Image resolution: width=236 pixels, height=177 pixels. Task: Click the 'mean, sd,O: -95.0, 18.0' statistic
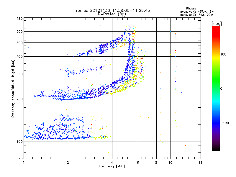(x=196, y=12)
